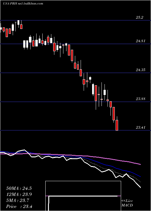The image size is (151, 211).
Task: Click the 5MA : 23.7 readout
Action: (18, 200)
